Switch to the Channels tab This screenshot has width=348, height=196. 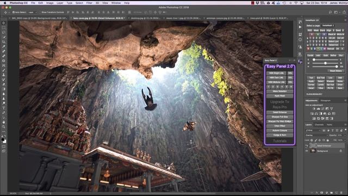click(319, 125)
